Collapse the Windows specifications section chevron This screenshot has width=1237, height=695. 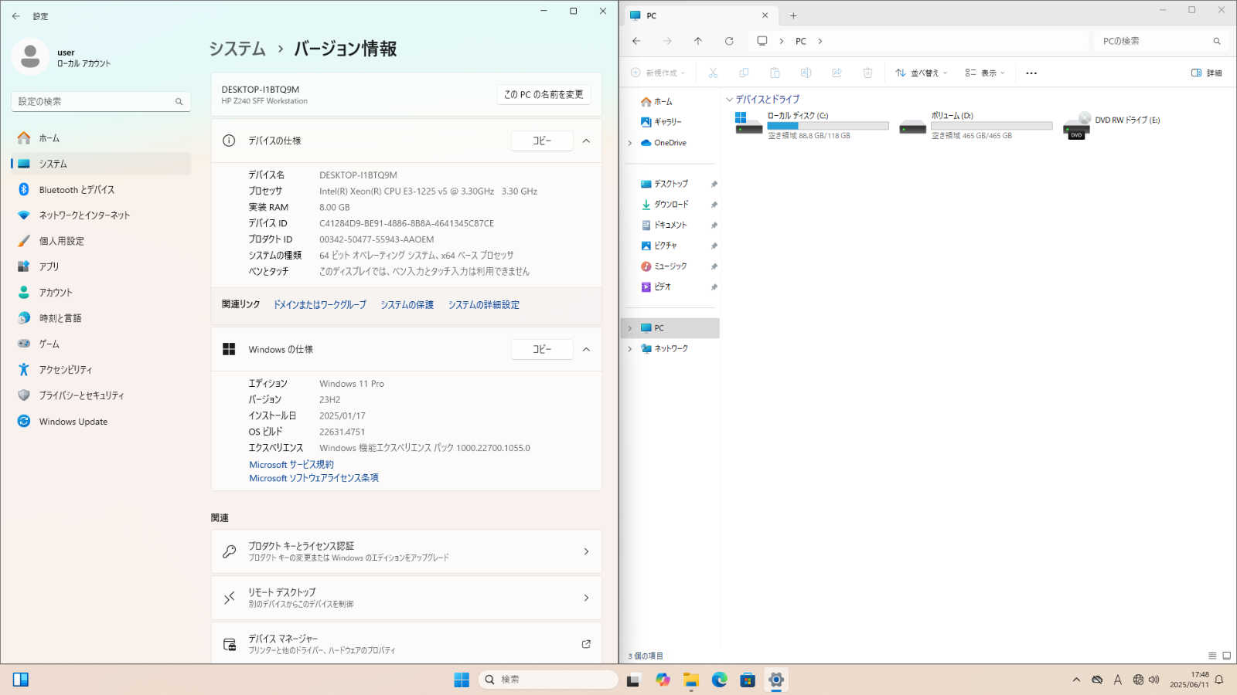coord(586,349)
